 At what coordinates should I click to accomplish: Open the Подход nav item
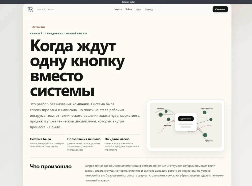coord(149,10)
